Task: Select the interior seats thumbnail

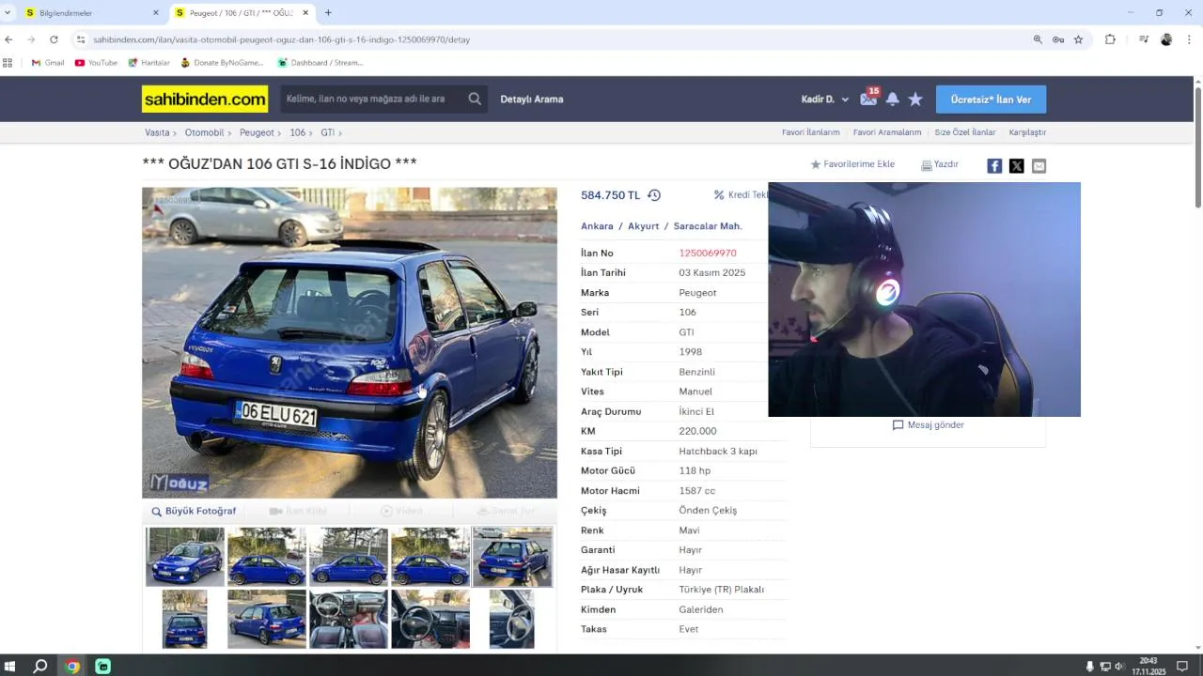Action: (x=349, y=619)
